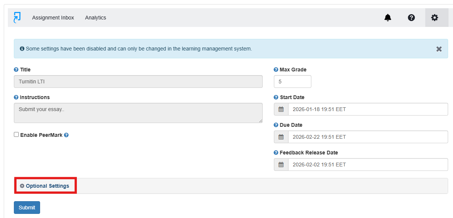Open the Analytics tab
Image resolution: width=453 pixels, height=218 pixels.
(96, 18)
